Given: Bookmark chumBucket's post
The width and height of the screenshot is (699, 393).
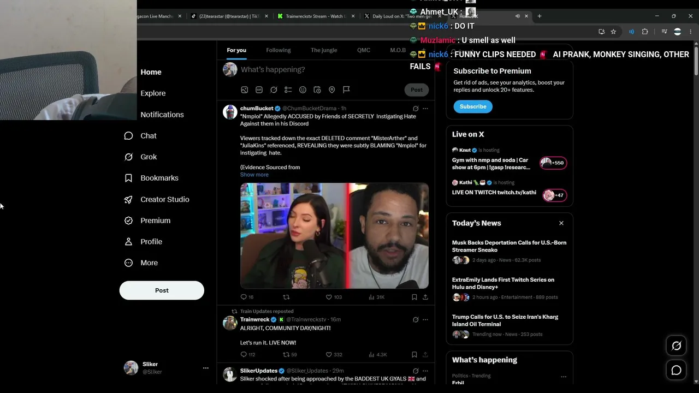Looking at the screenshot, I should [414, 297].
